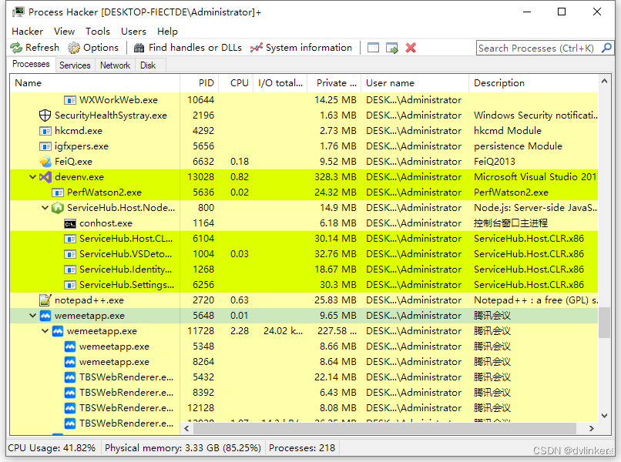
Task: Click "Physical memory: 3.33 GB" in the status bar
Action: 162,448
